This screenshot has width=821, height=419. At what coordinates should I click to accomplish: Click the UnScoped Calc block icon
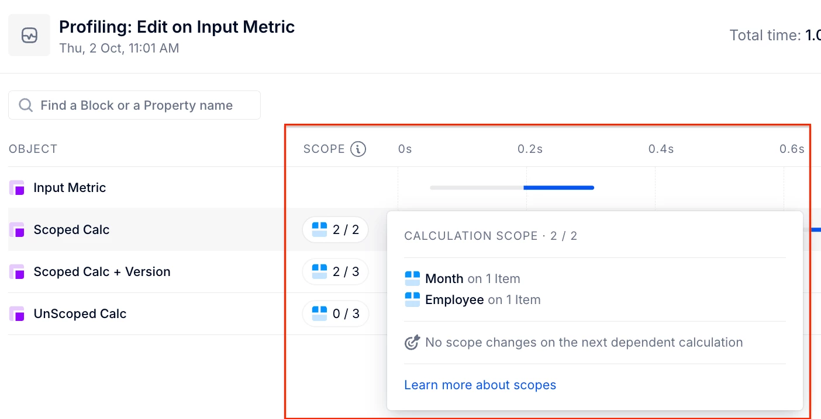(x=17, y=314)
